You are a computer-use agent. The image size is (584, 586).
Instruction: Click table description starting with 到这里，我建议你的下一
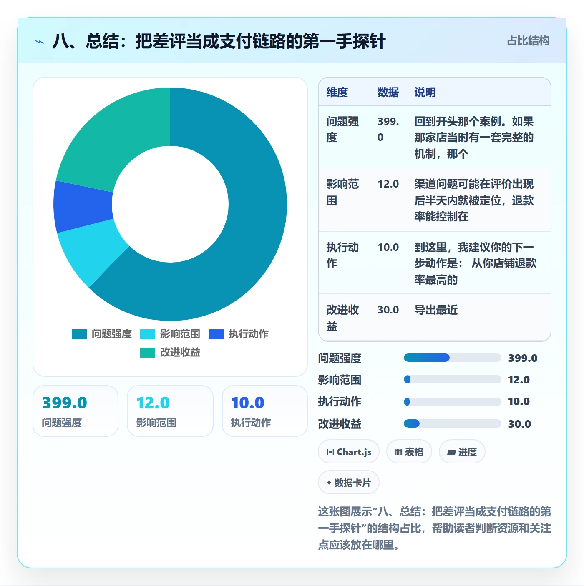coord(476,263)
